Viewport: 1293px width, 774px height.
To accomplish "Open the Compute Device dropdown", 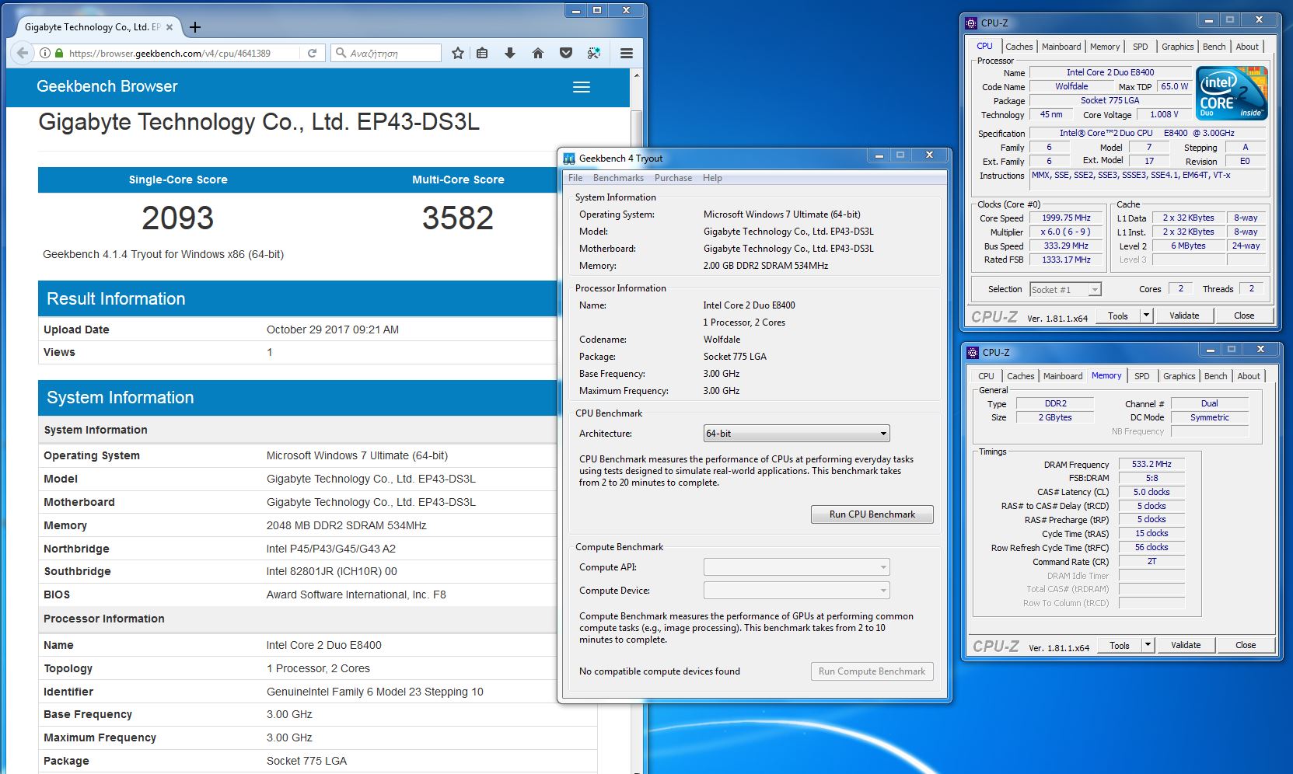I will tap(796, 591).
